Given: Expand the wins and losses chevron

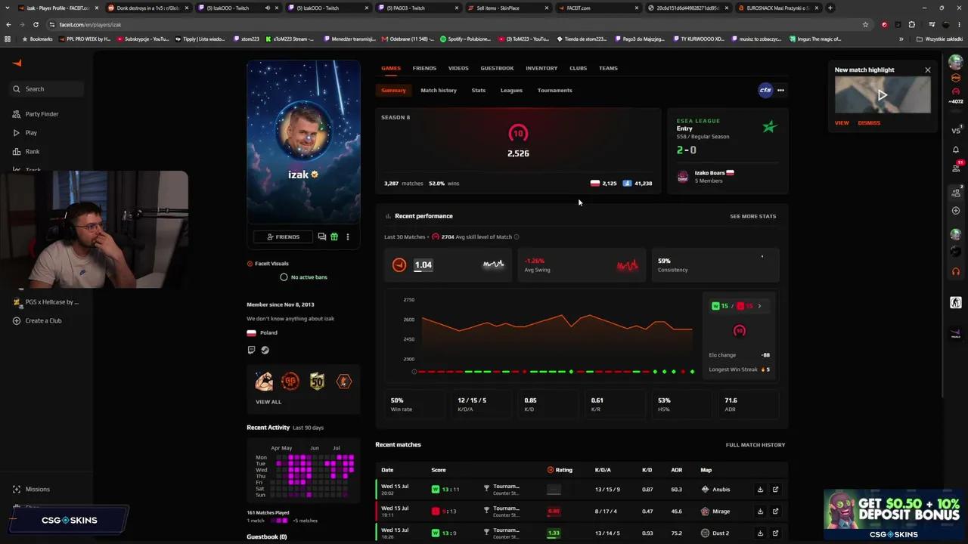Looking at the screenshot, I should [x=759, y=306].
